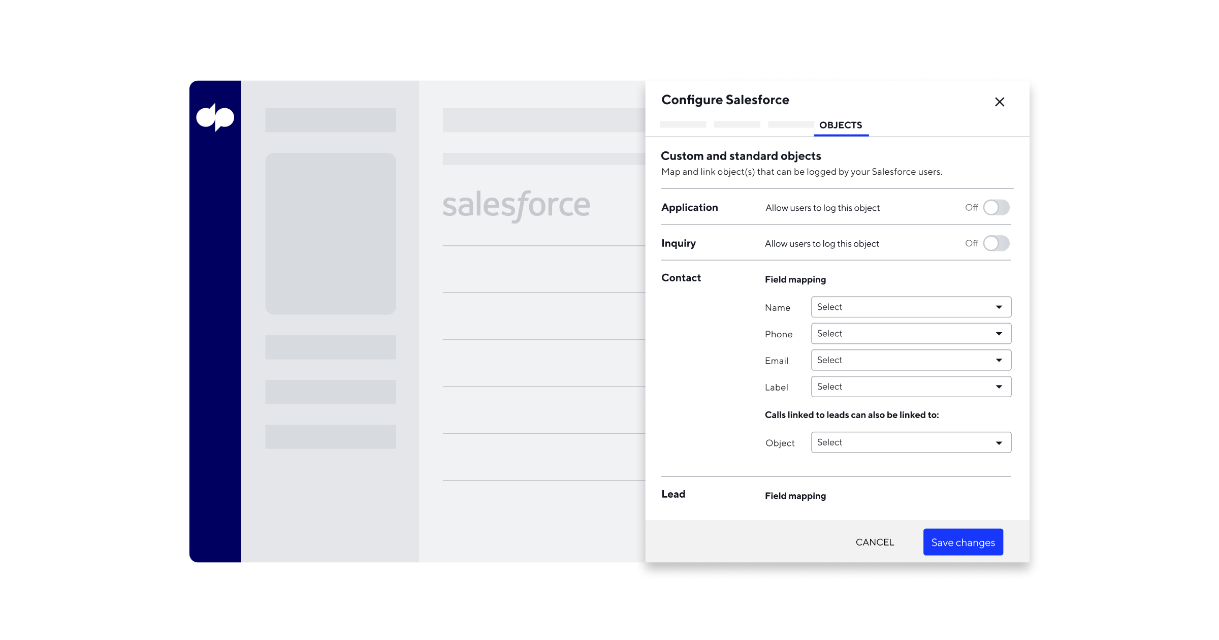Click the Lead section label
This screenshot has width=1219, height=640.
(673, 494)
